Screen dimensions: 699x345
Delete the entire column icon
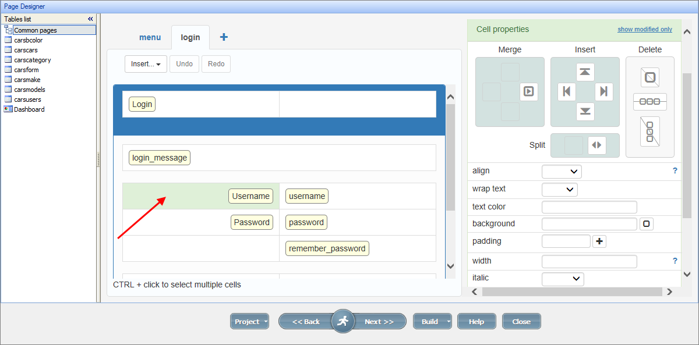point(649,132)
